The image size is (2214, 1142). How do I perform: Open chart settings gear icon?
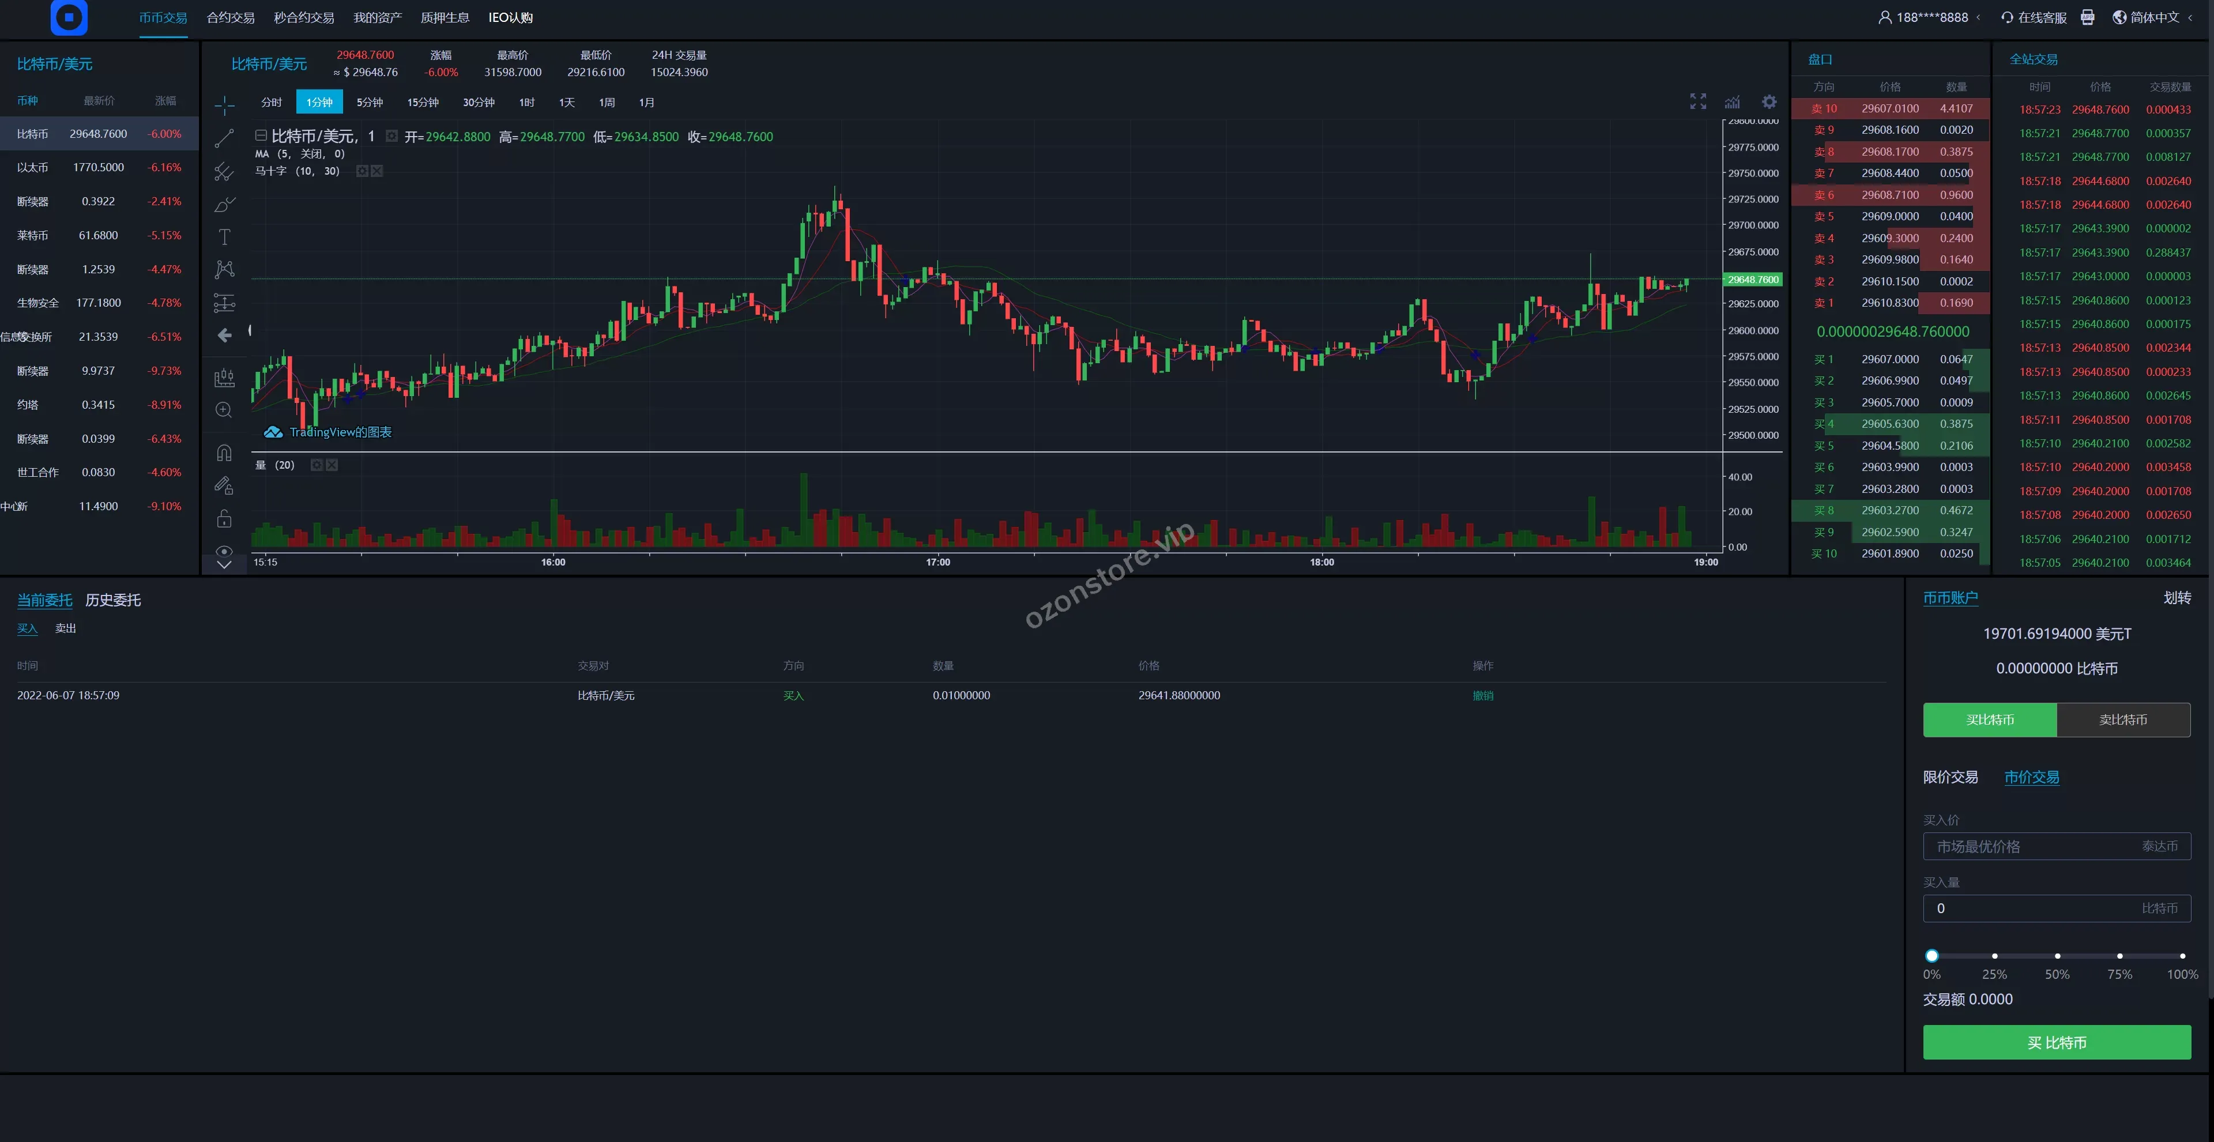coord(1769,101)
